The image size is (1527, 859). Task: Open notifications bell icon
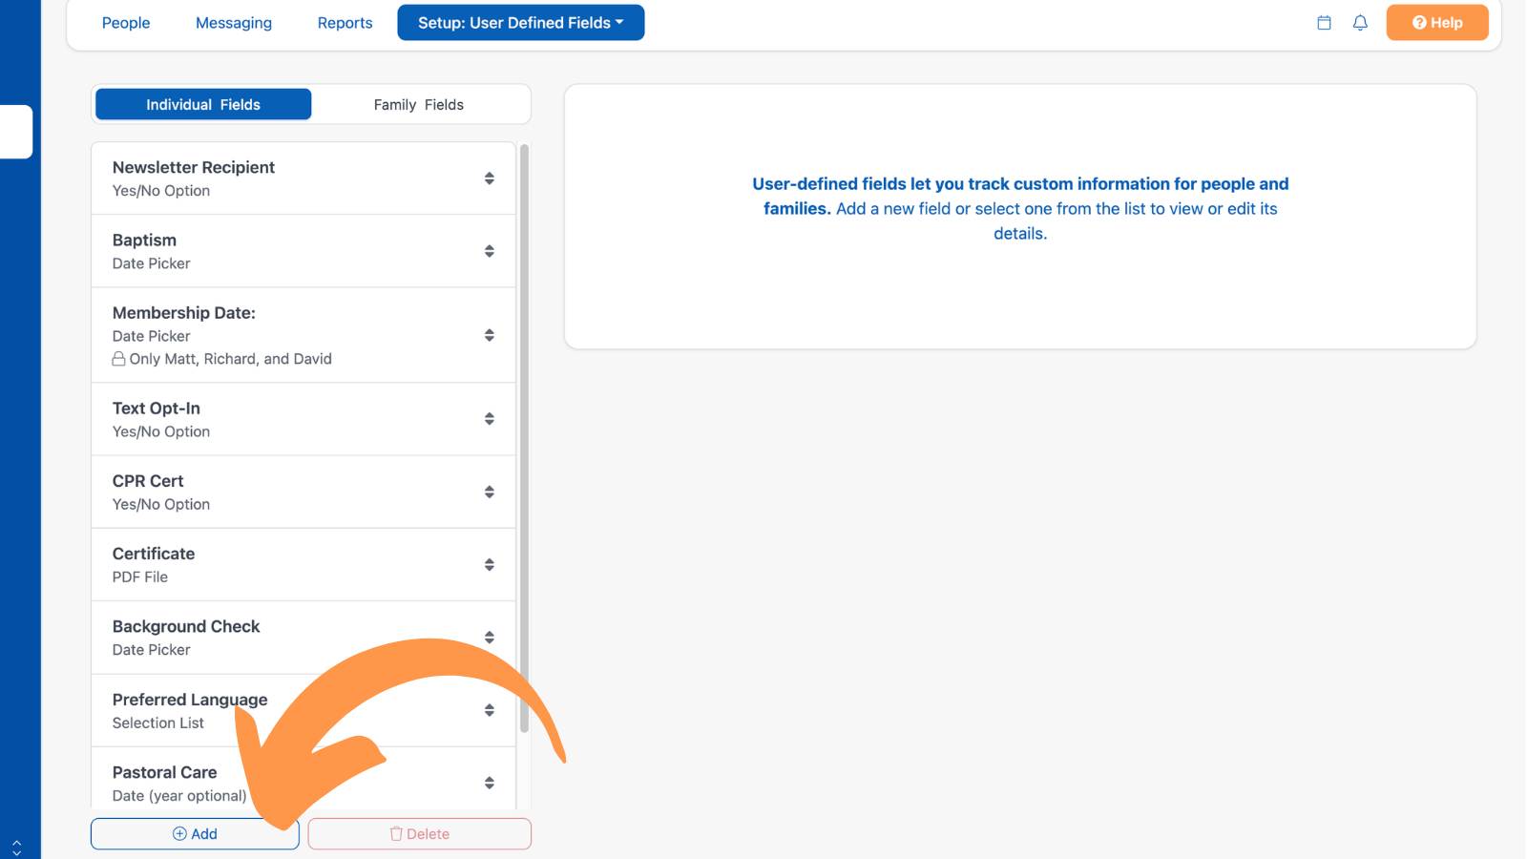(1360, 23)
